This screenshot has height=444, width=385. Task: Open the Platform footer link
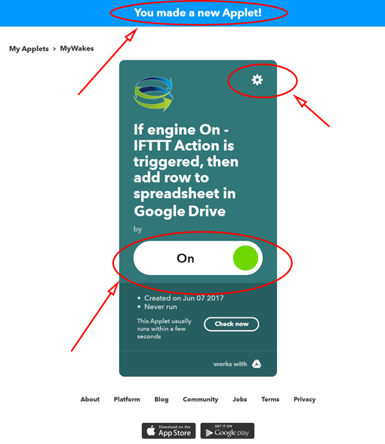point(127,400)
